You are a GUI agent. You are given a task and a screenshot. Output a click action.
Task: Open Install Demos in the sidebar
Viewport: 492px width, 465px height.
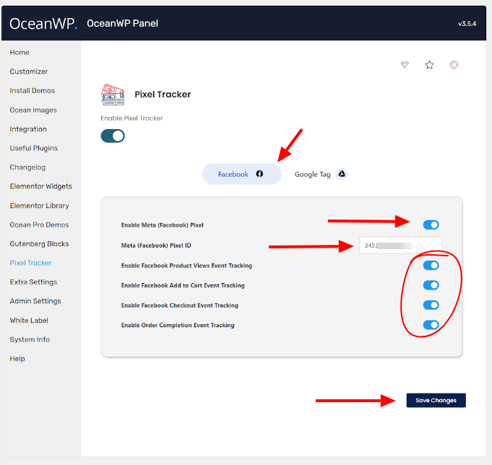[32, 90]
